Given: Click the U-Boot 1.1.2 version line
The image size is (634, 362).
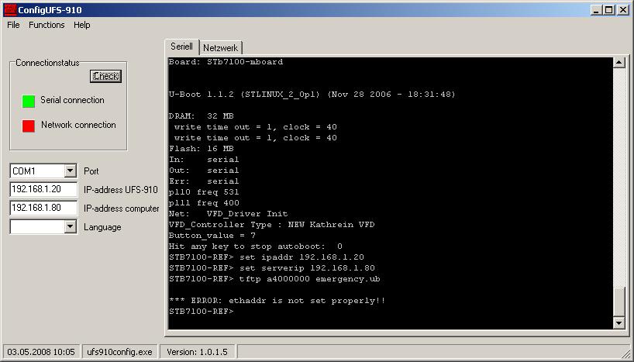Looking at the screenshot, I should (312, 95).
